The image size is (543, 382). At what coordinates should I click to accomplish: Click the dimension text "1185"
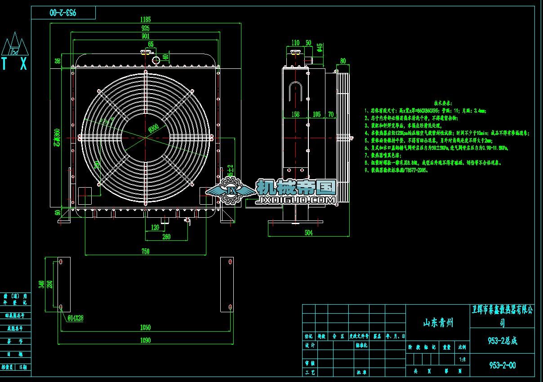145,19
